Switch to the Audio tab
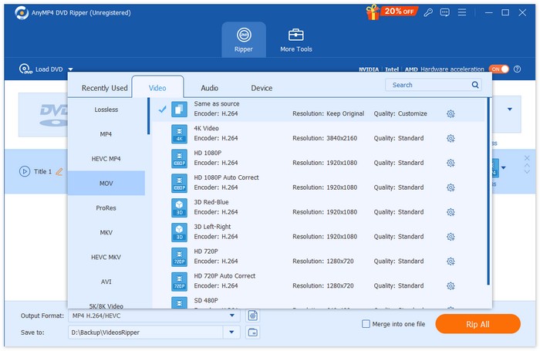The image size is (540, 351). click(x=209, y=88)
